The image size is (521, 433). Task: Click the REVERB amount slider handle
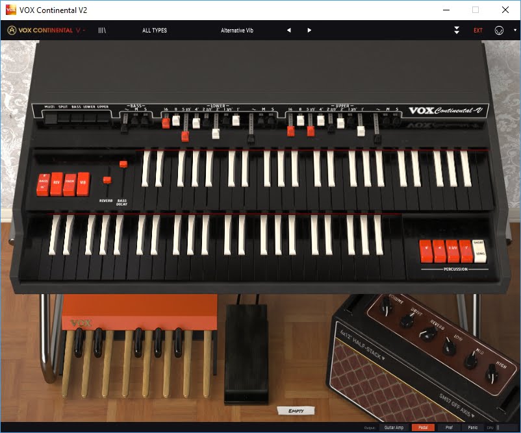pos(107,180)
